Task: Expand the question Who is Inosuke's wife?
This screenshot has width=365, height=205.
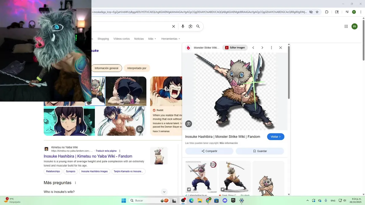Action: [164, 192]
